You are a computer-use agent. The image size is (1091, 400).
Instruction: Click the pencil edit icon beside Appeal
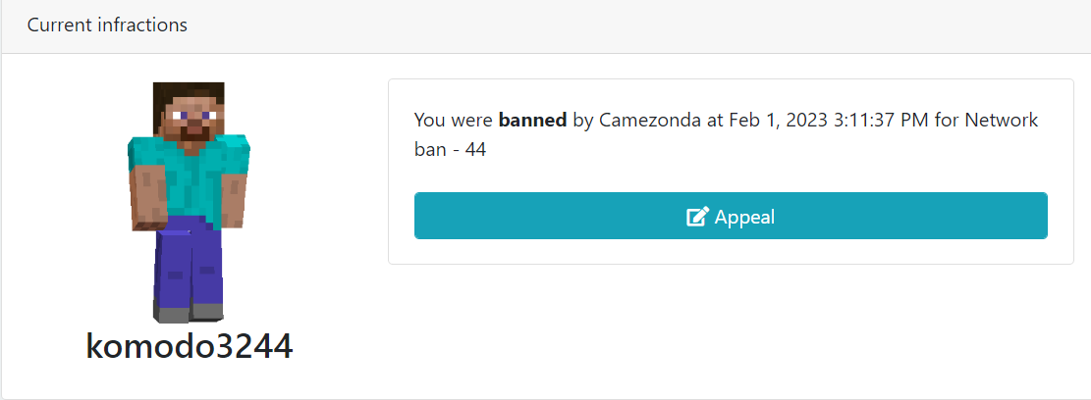[x=698, y=217]
